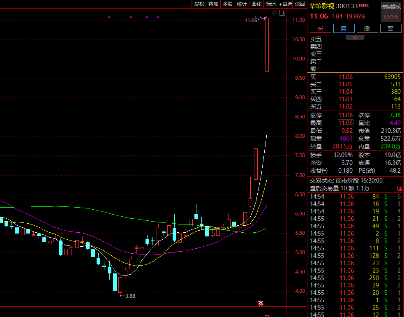This screenshot has height=317, width=404.
Task: Open the 标记 mark menu
Action: [270, 4]
